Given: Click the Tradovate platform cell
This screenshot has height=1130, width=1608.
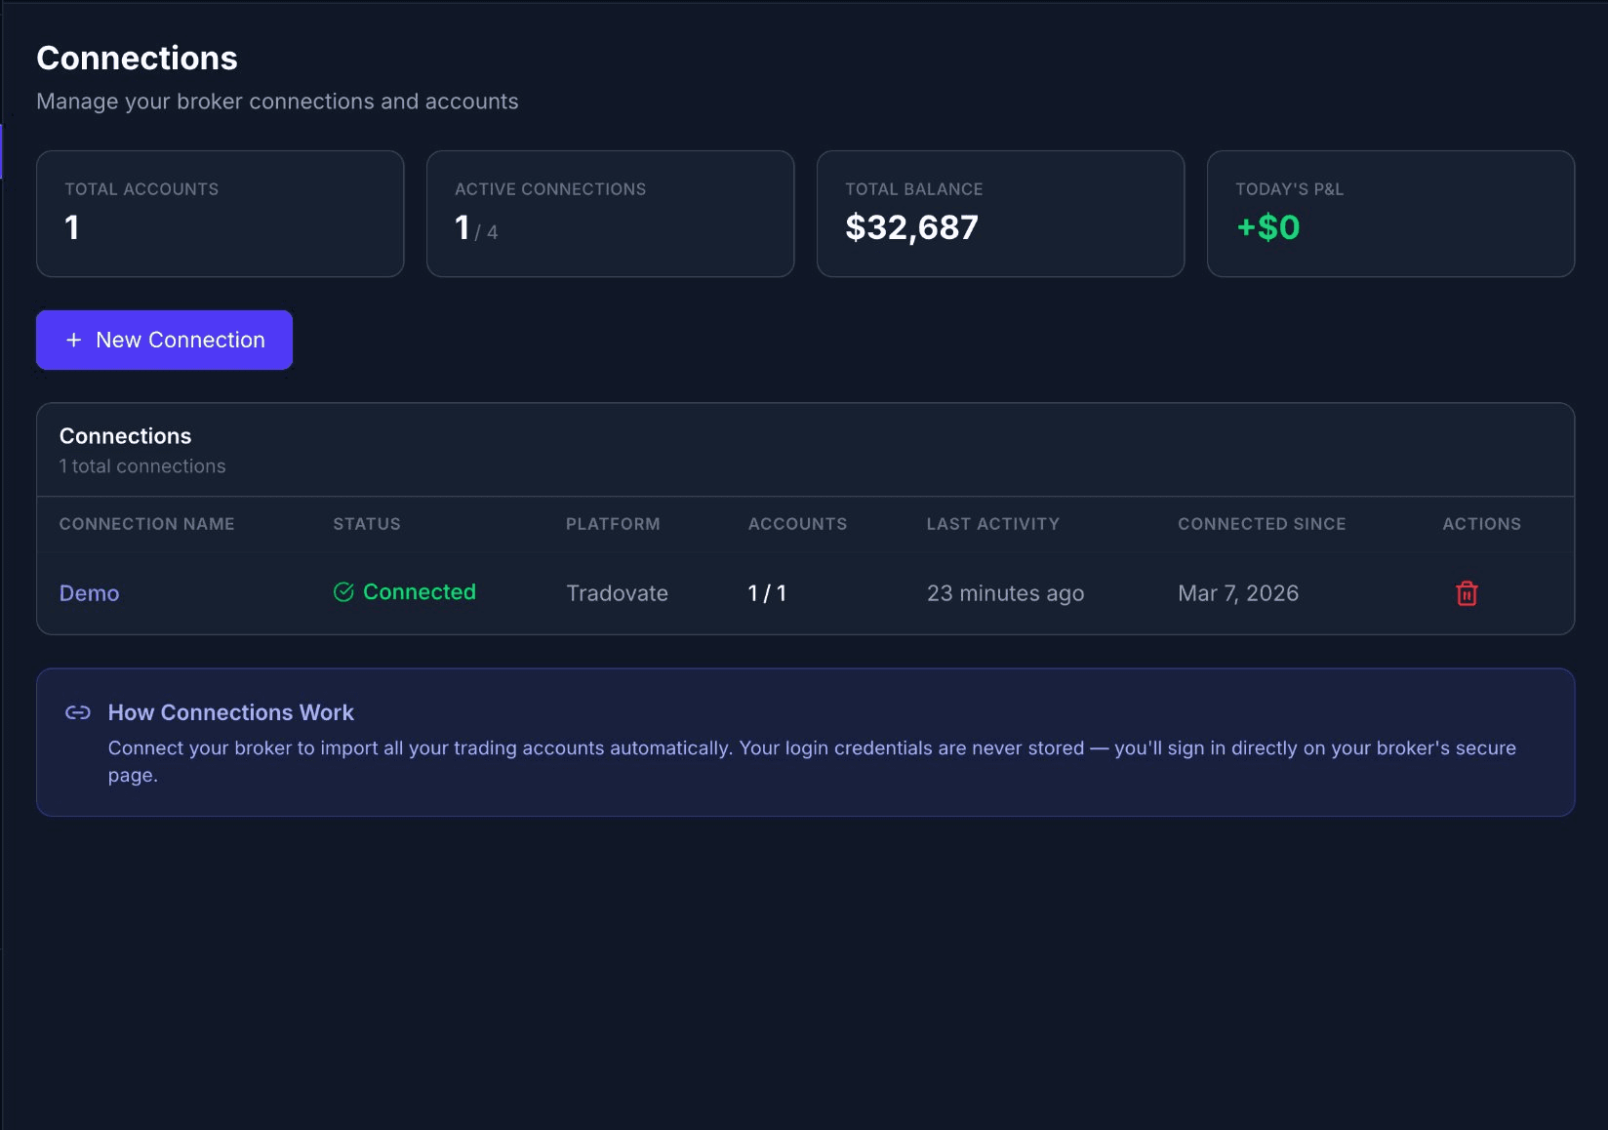Looking at the screenshot, I should [617, 593].
